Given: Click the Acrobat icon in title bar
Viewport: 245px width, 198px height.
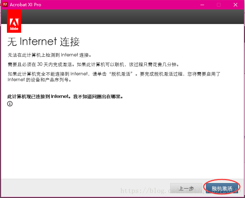Looking at the screenshot, I should tap(5, 4).
